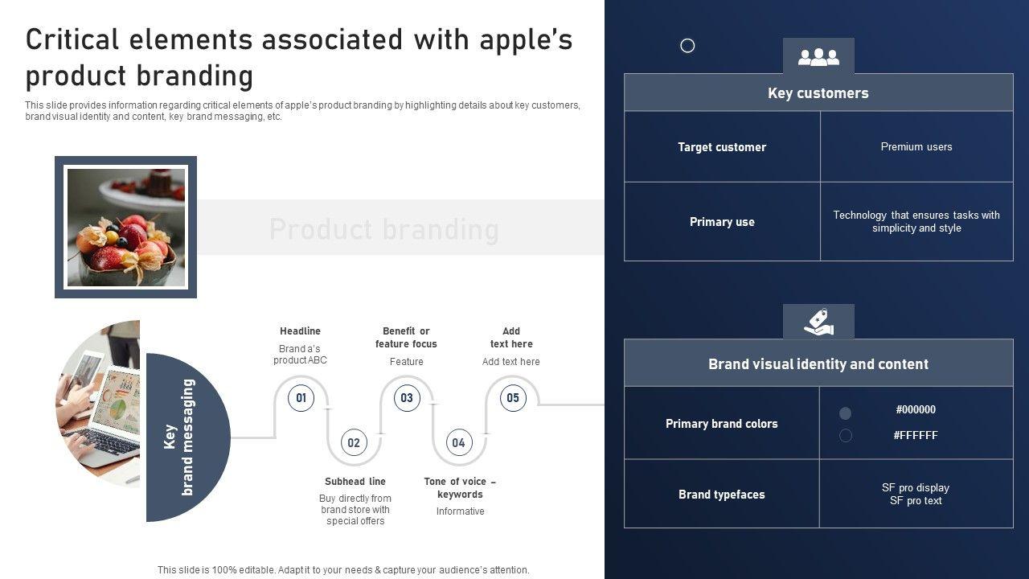Click the slide title about apple's branding

click(299, 57)
